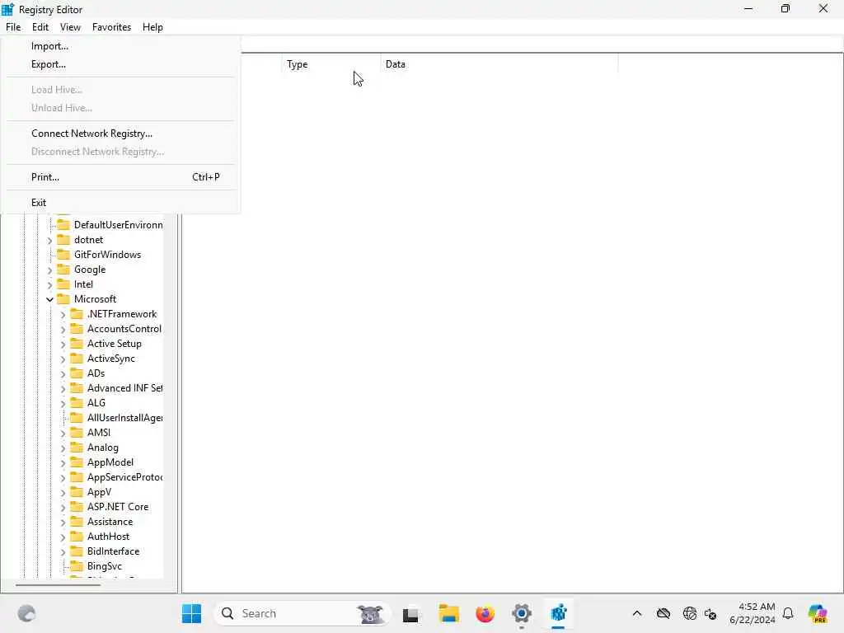Expand the .NETFramework key
Image resolution: width=844 pixels, height=633 pixels.
tap(63, 314)
